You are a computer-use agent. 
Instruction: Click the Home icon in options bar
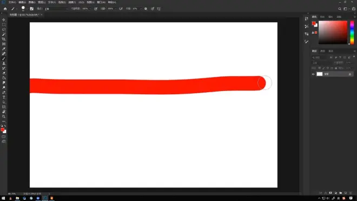point(5,9)
